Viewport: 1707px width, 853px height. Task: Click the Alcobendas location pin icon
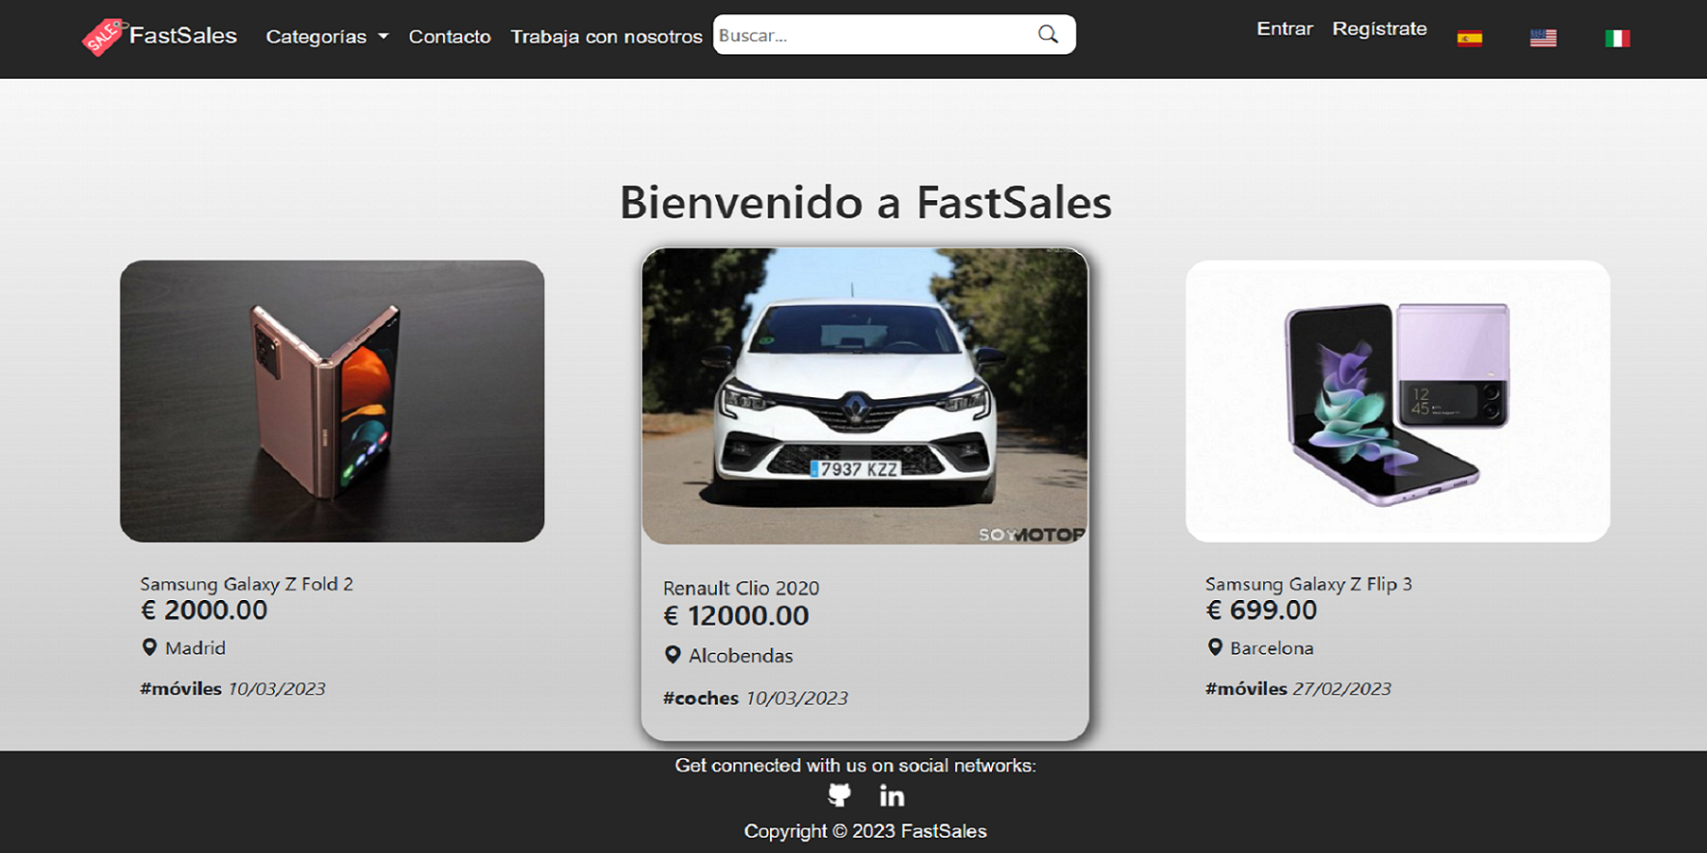672,655
